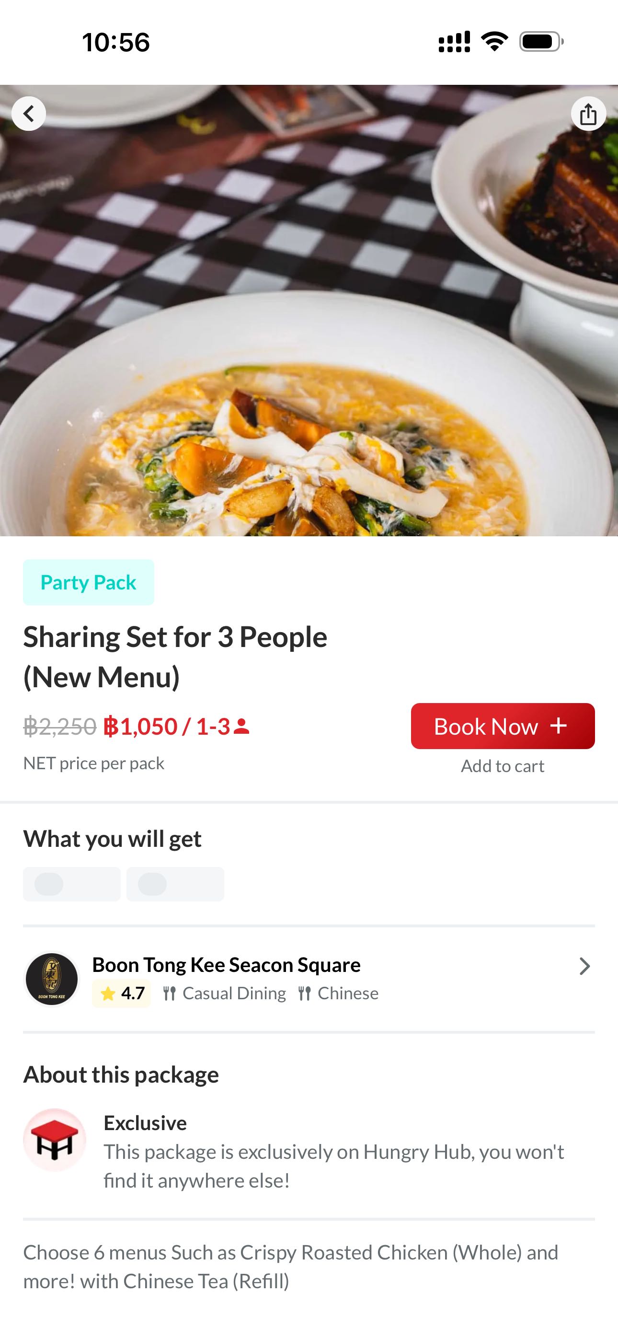Screen dimensions: 618x1340
Task: Open restaurant details via chevron arrow
Action: pos(584,966)
